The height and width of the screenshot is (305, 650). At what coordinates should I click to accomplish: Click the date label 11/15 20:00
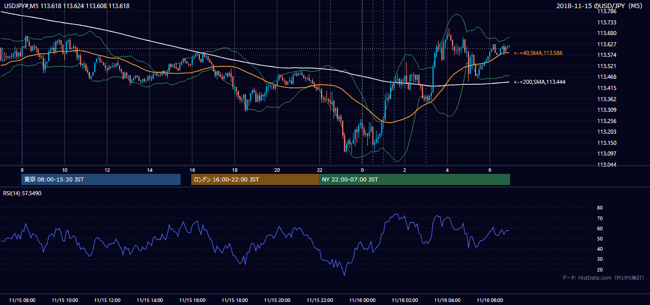(277, 300)
